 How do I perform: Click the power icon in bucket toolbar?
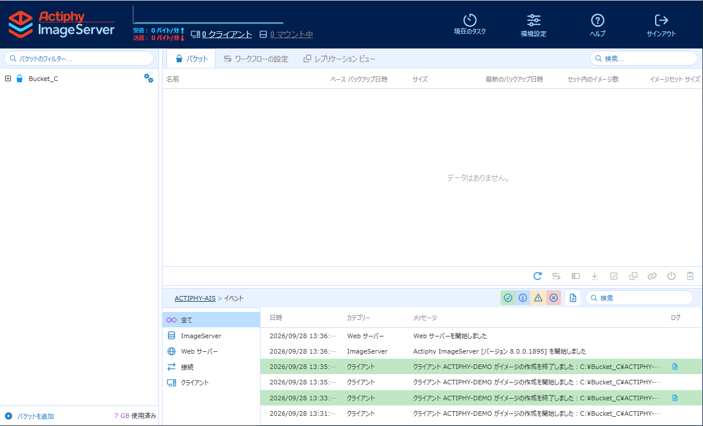(672, 276)
